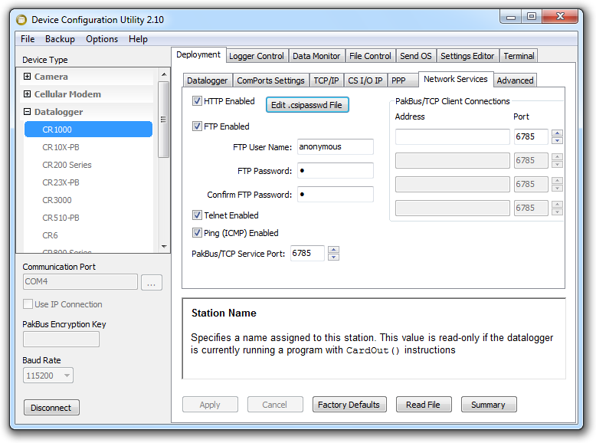Click the Disconnect button
The height and width of the screenshot is (443, 596).
[51, 408]
